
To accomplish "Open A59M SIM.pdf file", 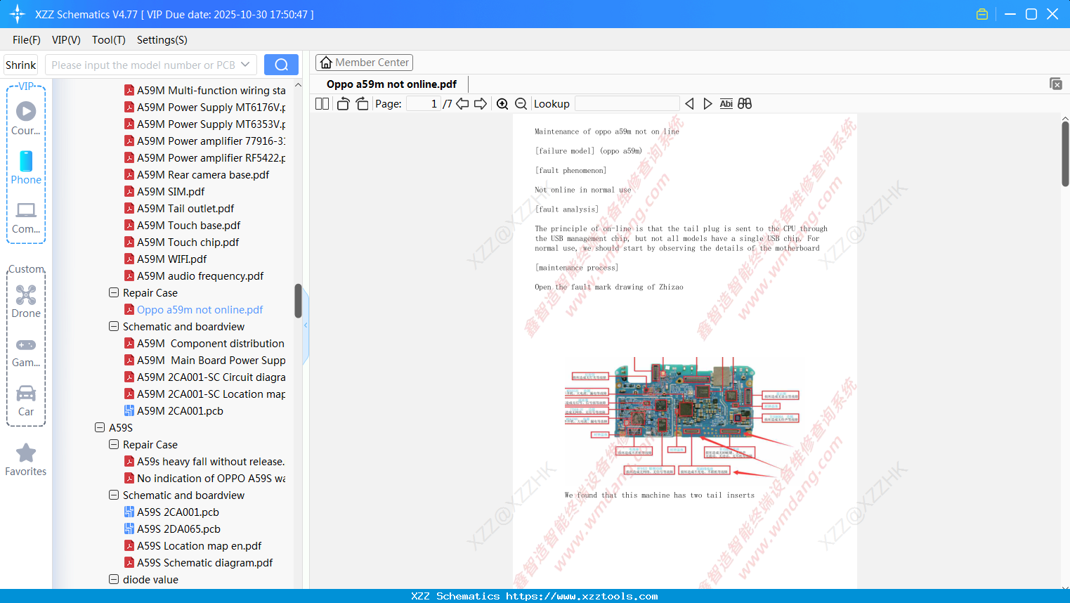I will [x=171, y=192].
